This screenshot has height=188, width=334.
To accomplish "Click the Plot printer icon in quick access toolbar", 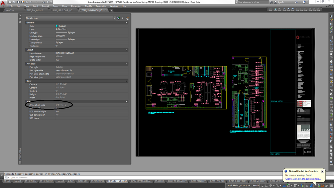I will coord(27,2).
